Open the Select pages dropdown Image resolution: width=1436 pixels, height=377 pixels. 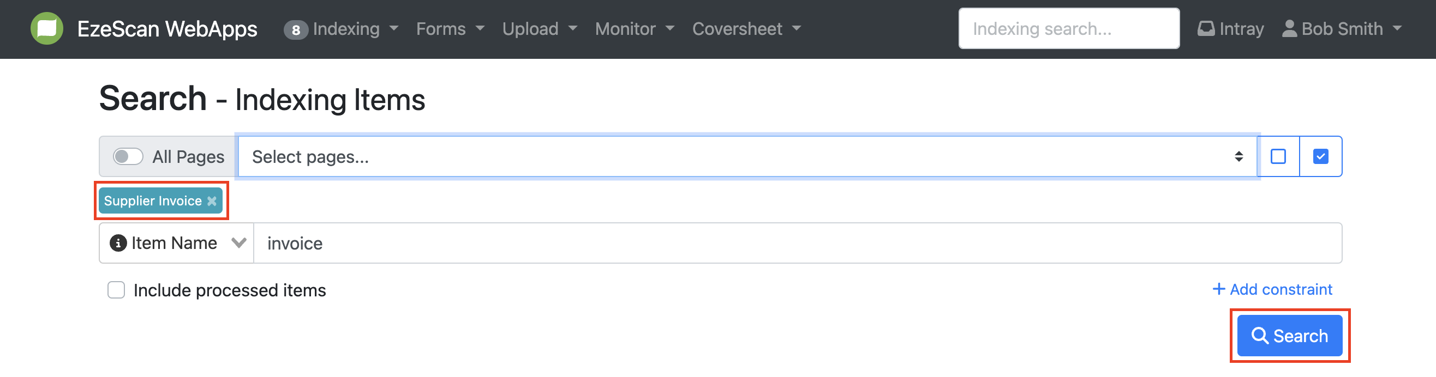(747, 156)
